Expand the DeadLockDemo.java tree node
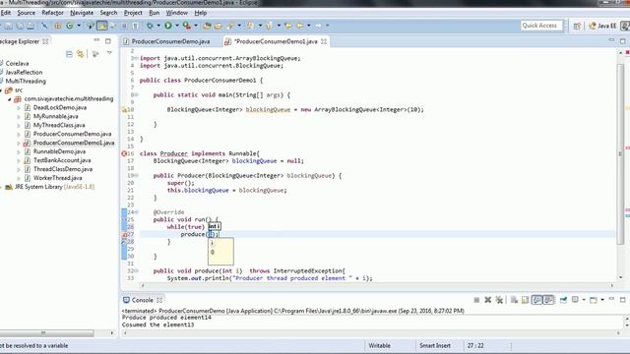630x354 pixels. pyautogui.click(x=19, y=107)
